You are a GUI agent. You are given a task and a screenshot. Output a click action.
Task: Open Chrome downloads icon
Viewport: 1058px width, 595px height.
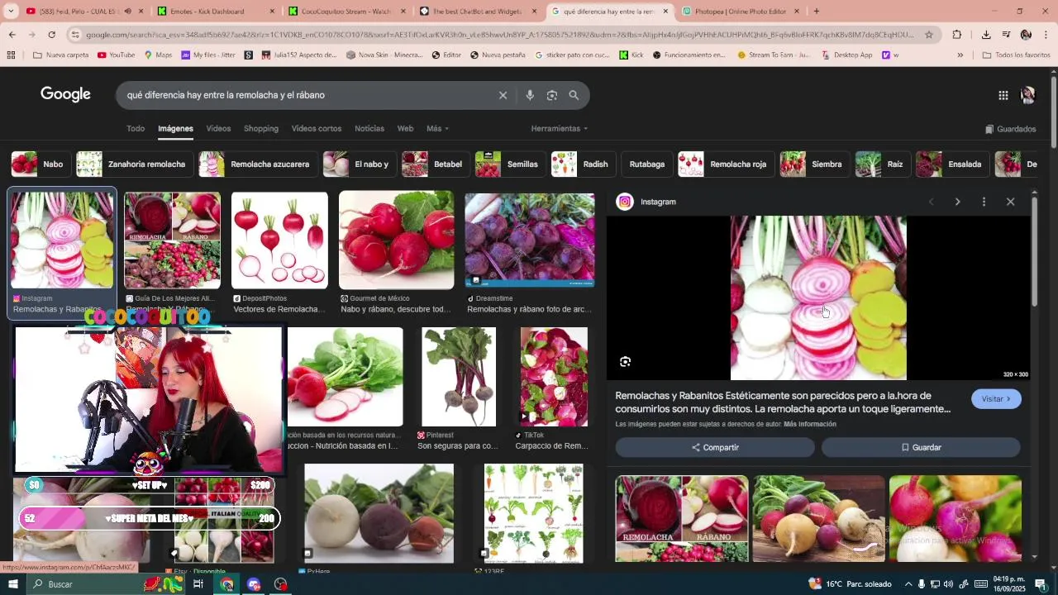tap(986, 35)
